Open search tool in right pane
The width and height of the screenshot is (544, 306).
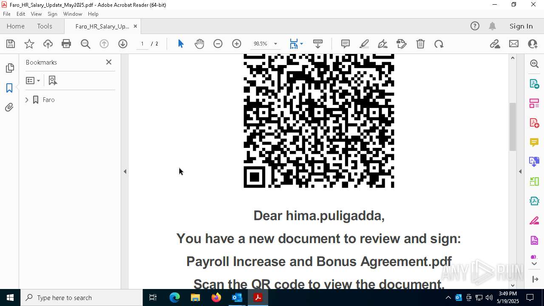(534, 64)
